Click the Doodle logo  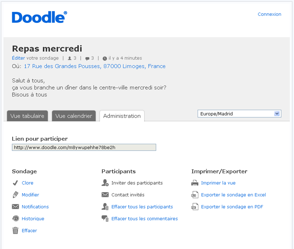tap(38, 17)
